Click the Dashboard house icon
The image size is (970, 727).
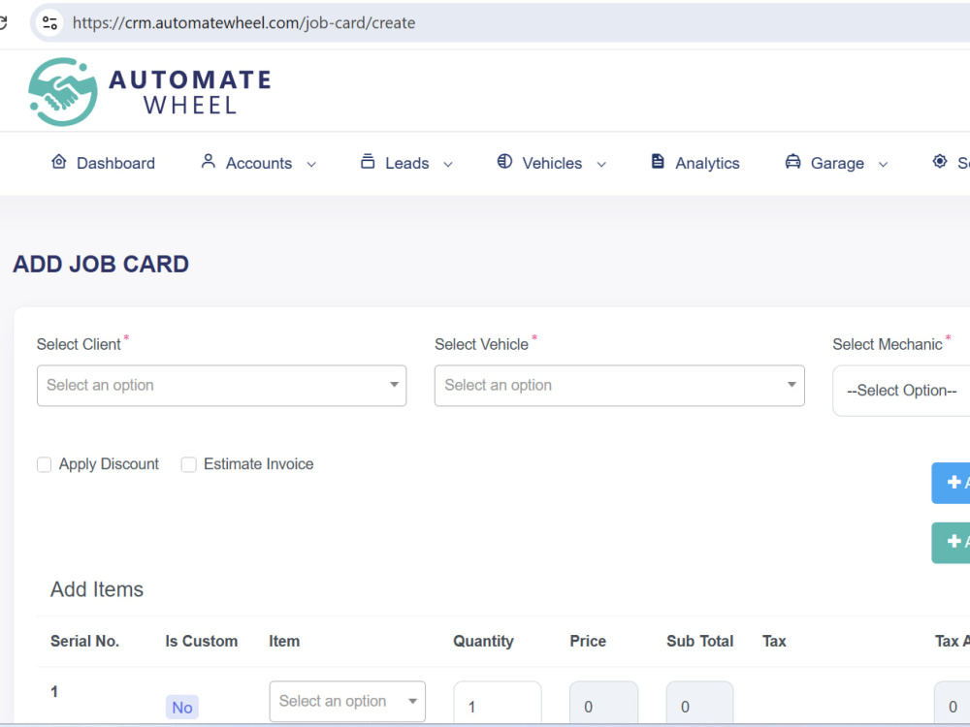click(x=59, y=162)
